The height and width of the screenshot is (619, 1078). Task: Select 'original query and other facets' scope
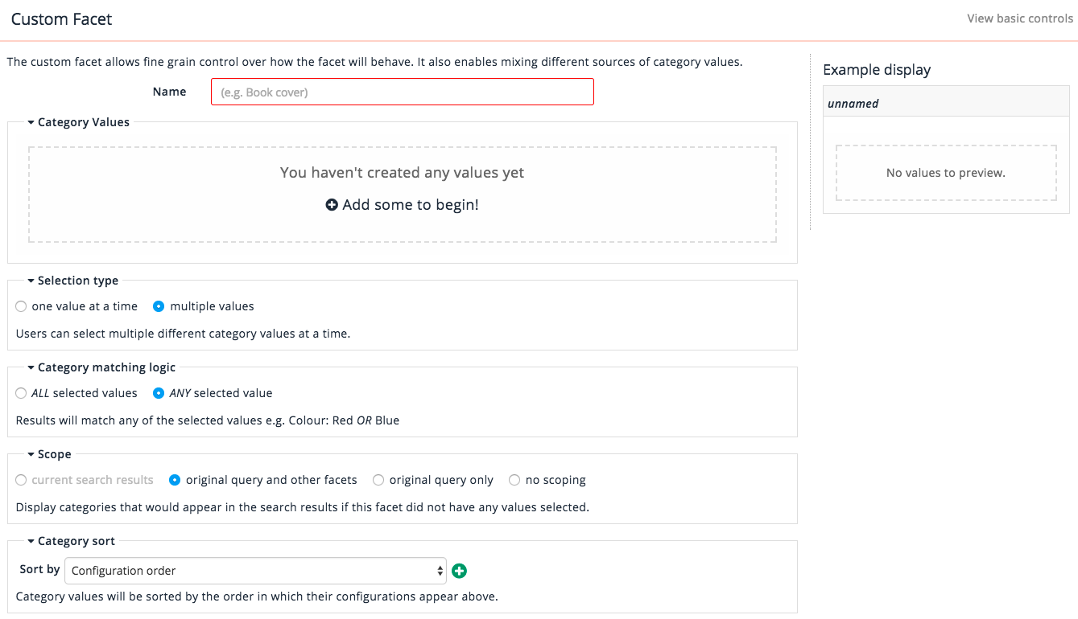tap(175, 480)
